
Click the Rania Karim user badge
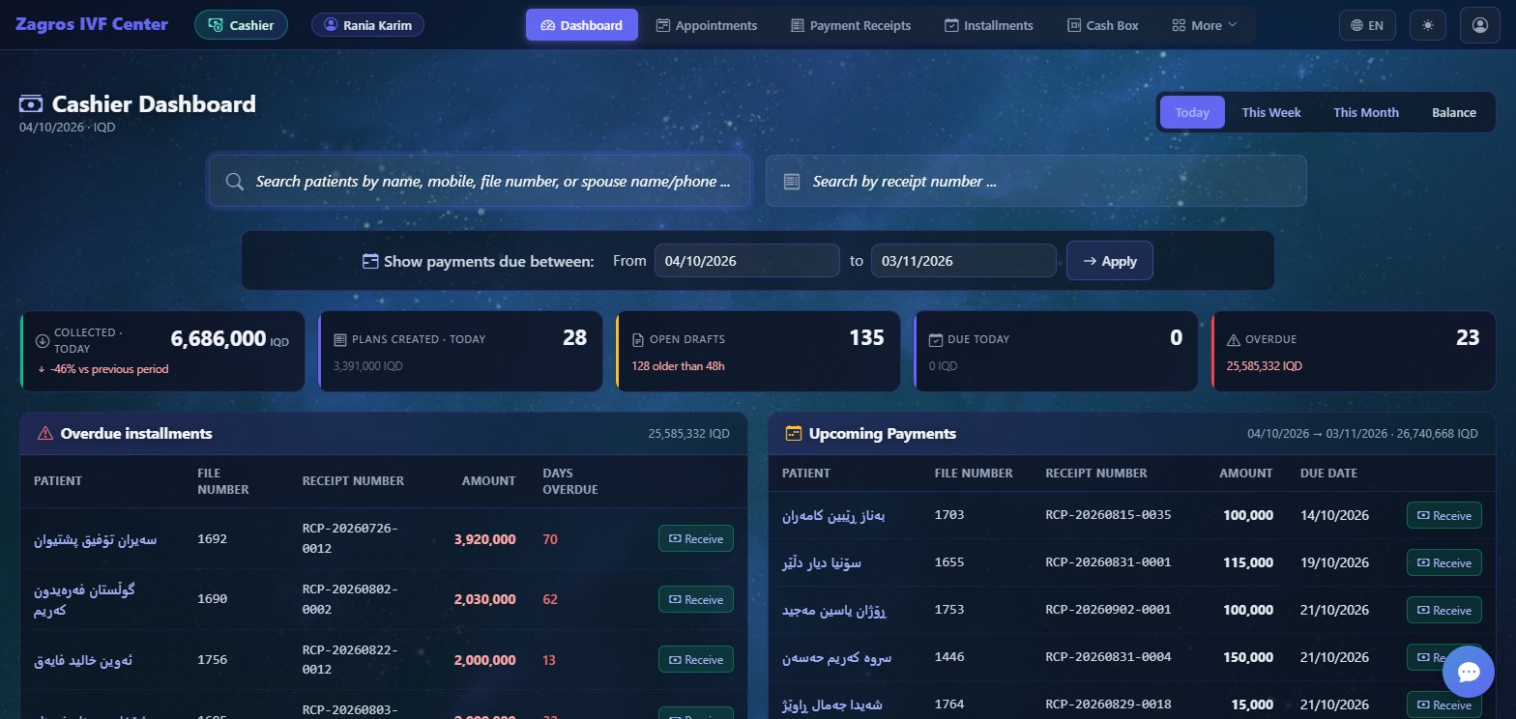click(x=367, y=25)
